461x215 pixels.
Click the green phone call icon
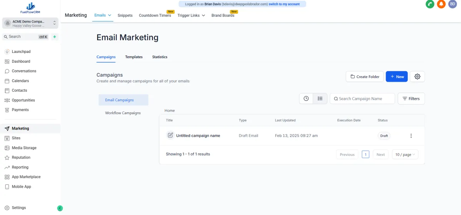click(x=430, y=4)
